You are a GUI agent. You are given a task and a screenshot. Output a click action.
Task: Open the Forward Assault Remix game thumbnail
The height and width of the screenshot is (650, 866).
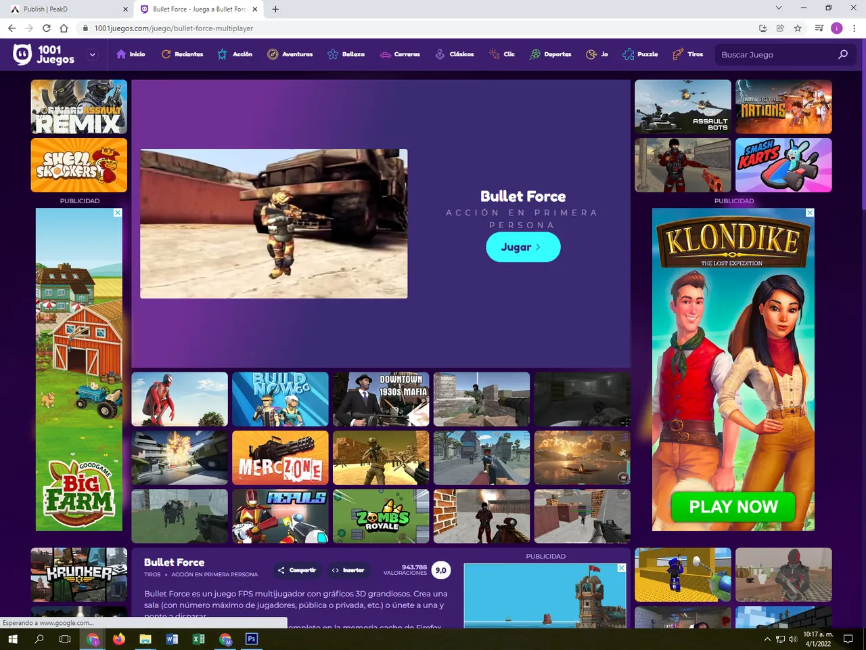[79, 107]
